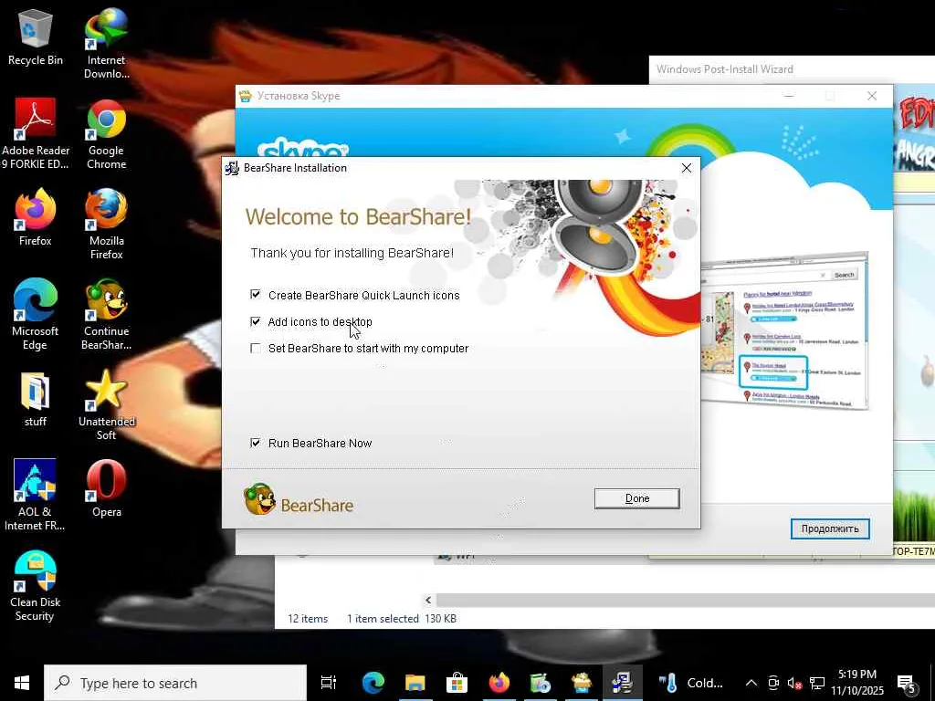
Task: Uncheck Run BearShare Now
Action: click(x=256, y=443)
